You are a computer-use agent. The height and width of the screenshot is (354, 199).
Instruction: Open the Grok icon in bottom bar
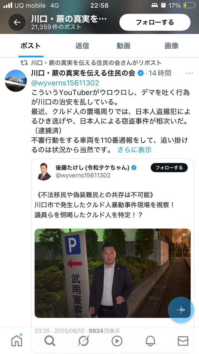83,341
